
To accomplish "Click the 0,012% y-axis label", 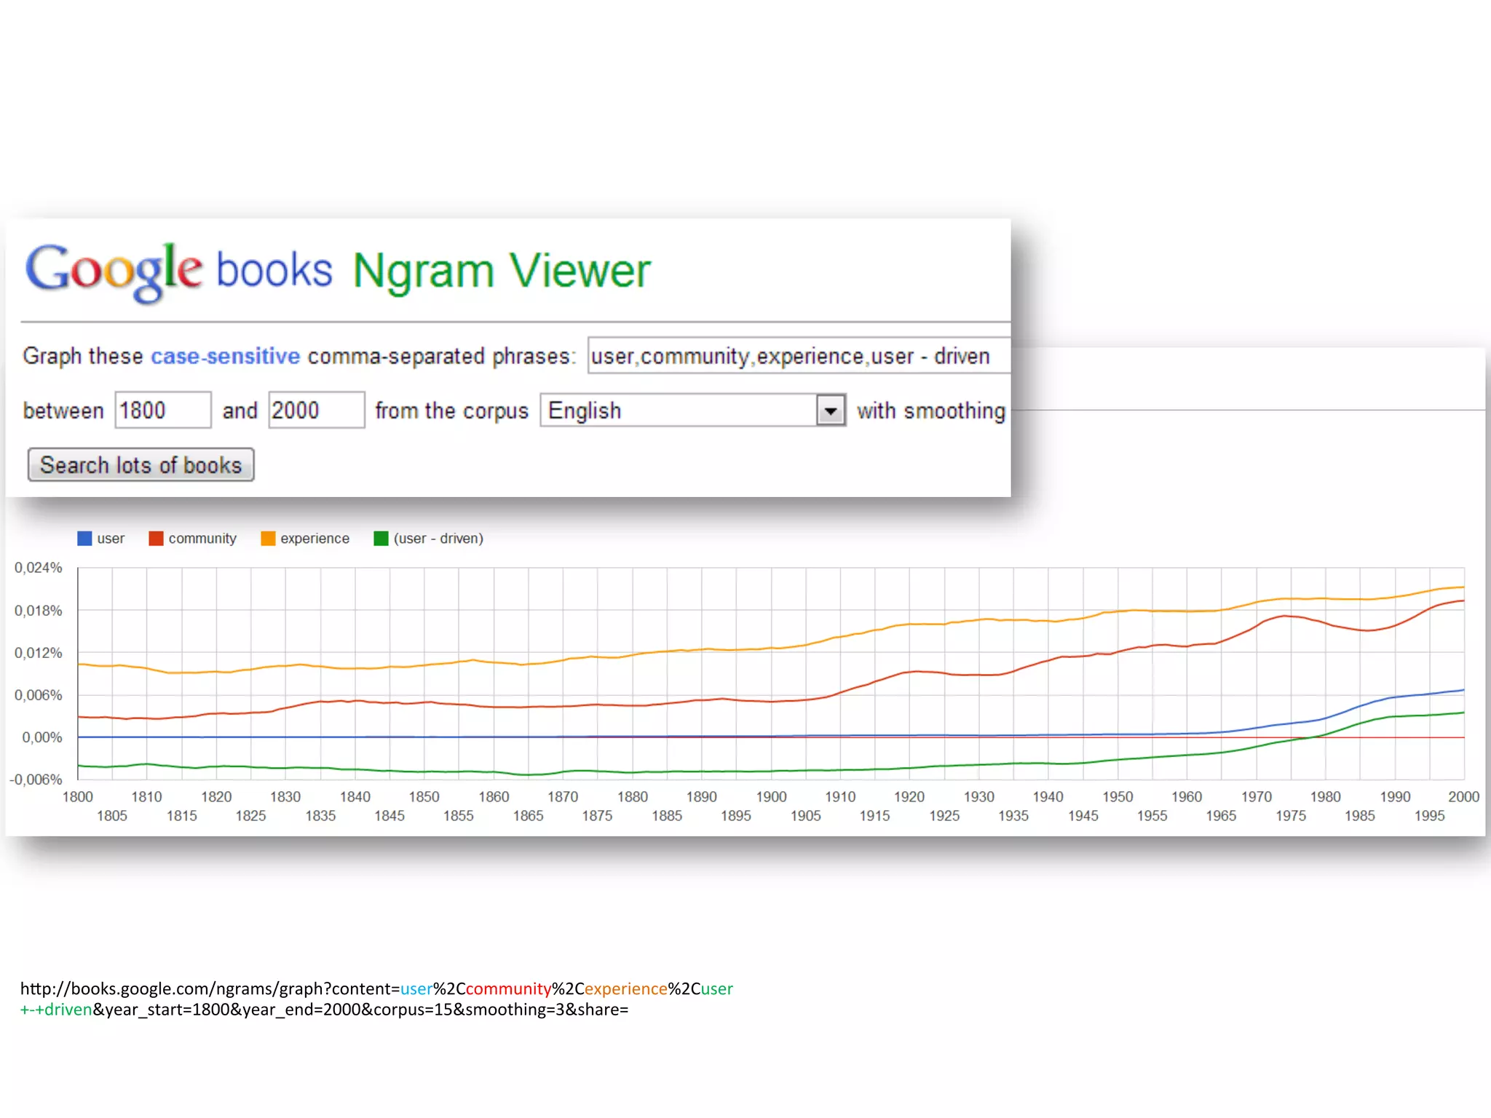I will 39,653.
